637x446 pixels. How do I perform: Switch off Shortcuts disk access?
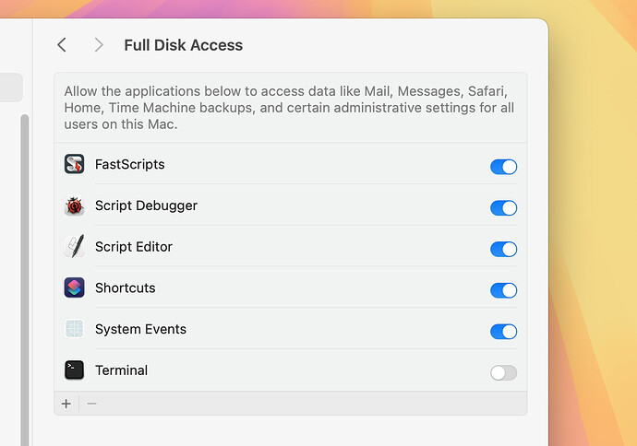click(503, 290)
